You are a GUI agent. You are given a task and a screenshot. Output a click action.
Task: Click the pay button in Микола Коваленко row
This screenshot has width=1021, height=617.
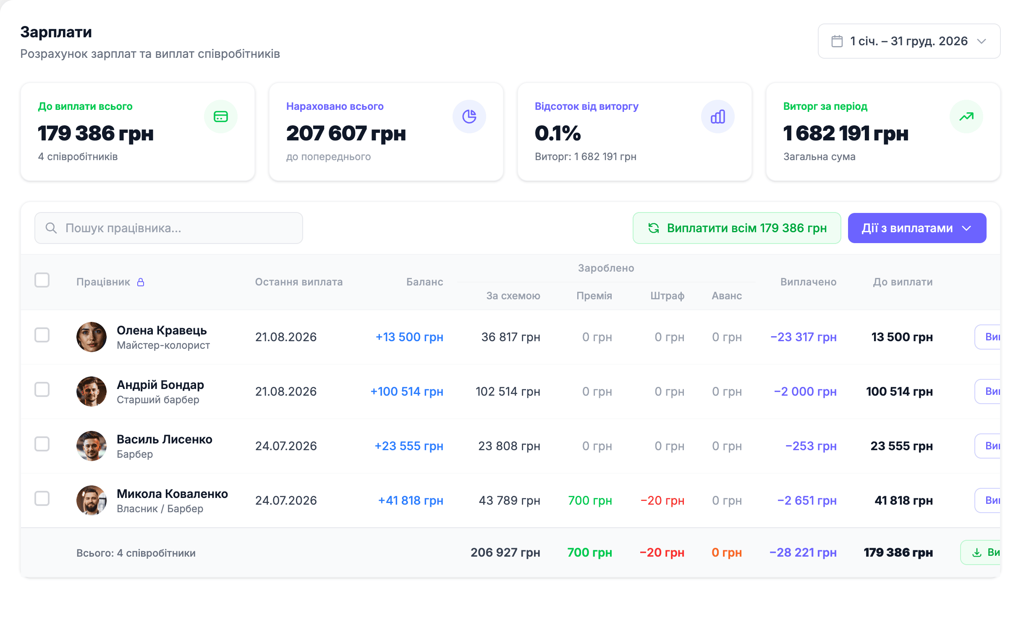point(988,500)
